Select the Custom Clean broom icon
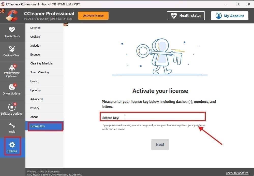The image size is (254, 176). click(x=12, y=49)
